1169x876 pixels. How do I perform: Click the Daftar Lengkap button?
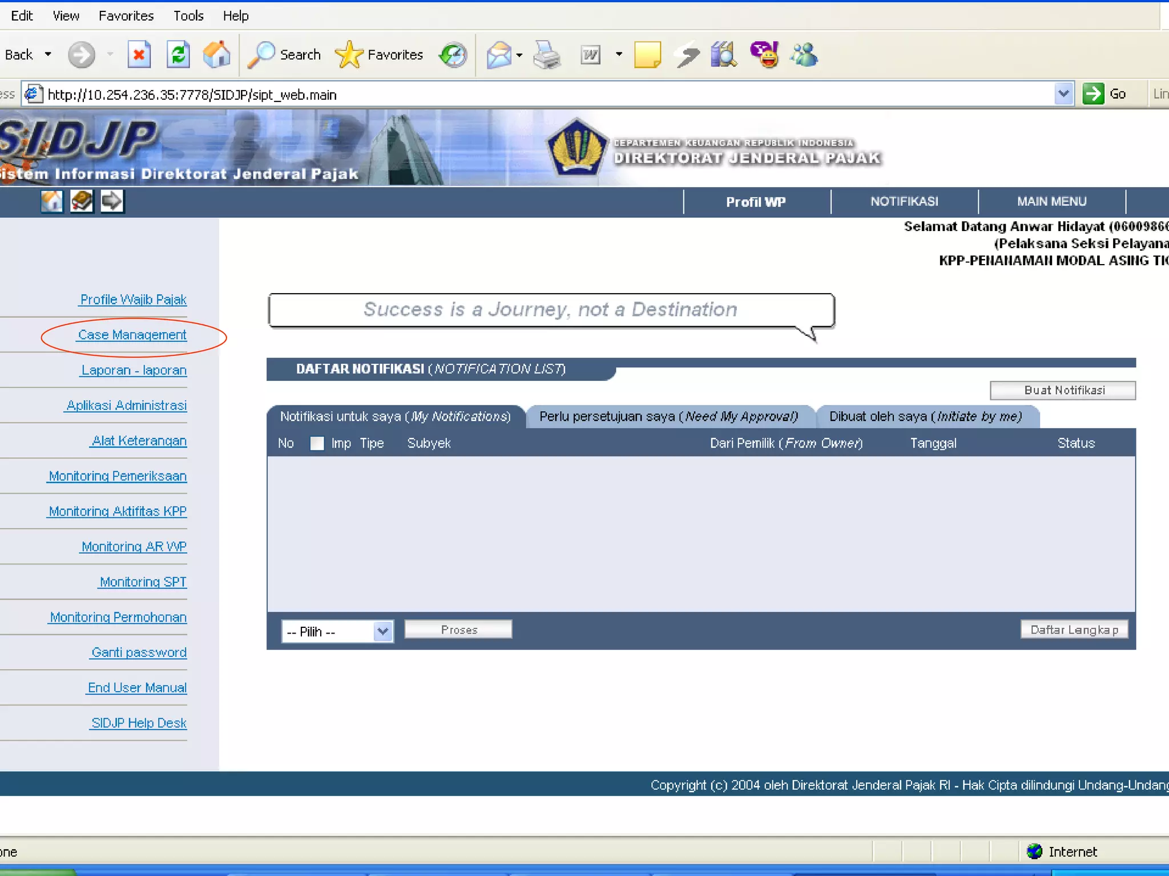click(x=1074, y=630)
